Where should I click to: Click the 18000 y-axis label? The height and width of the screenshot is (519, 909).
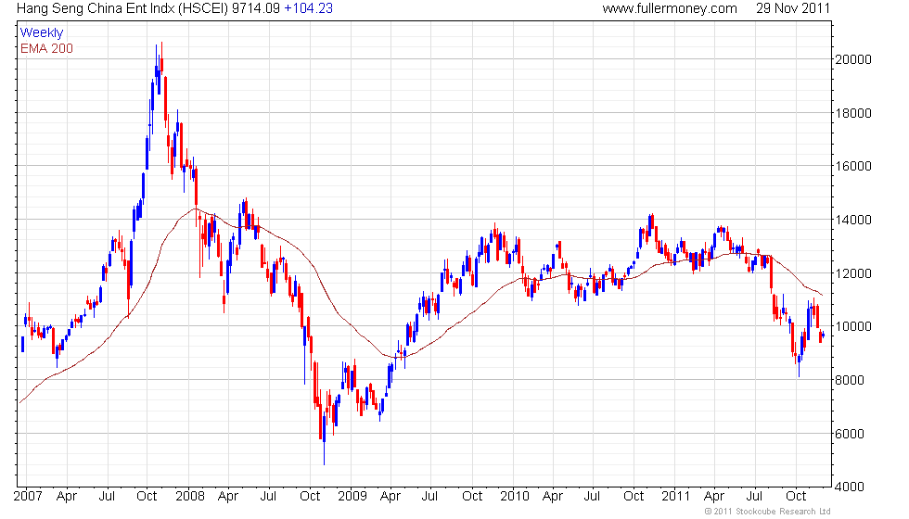(x=852, y=113)
